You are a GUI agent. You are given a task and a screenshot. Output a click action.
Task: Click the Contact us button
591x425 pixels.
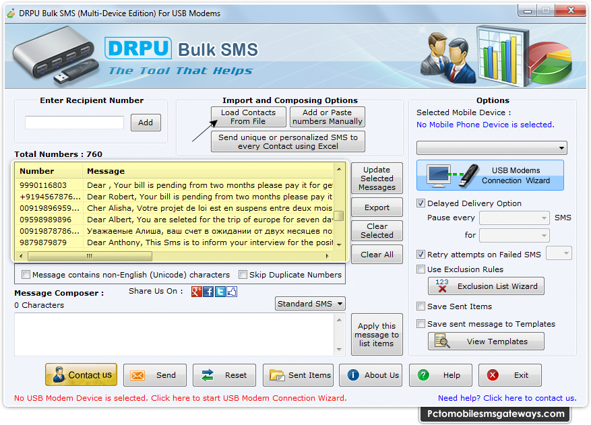[81, 375]
